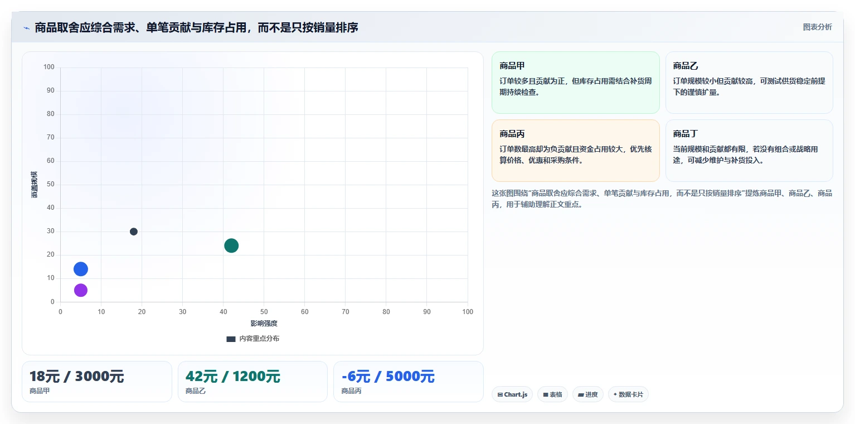Screen dimensions: 855x424
Task: Click the 影响强度 x-axis label
Action: click(264, 324)
